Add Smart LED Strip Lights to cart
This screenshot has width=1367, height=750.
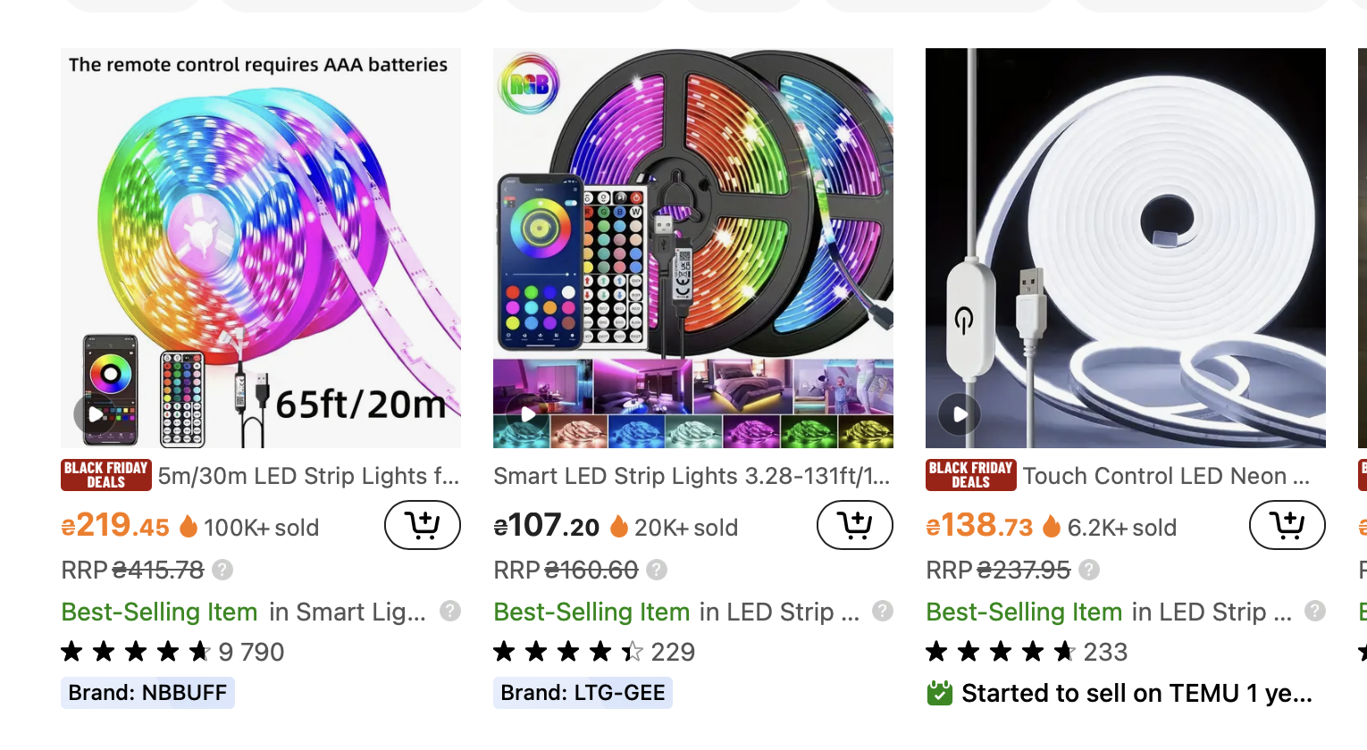pos(854,525)
